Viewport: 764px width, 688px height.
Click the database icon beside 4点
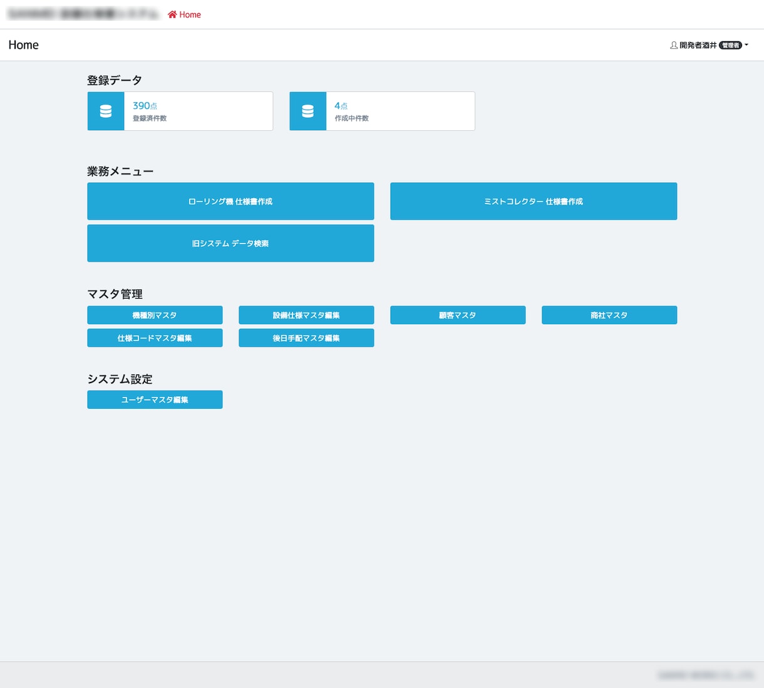307,111
